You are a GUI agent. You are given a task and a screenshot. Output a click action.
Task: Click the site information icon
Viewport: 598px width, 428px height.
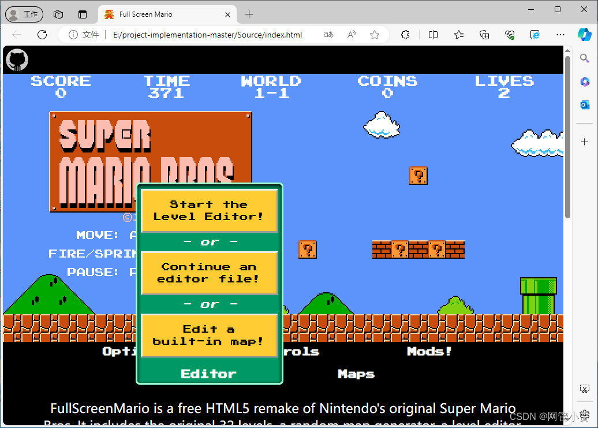[x=73, y=35]
